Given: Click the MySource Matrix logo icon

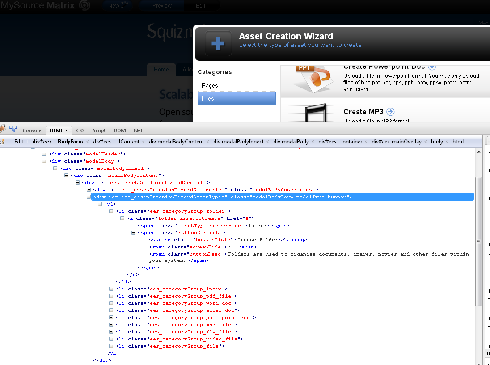Looking at the screenshot, I should click(x=84, y=5).
